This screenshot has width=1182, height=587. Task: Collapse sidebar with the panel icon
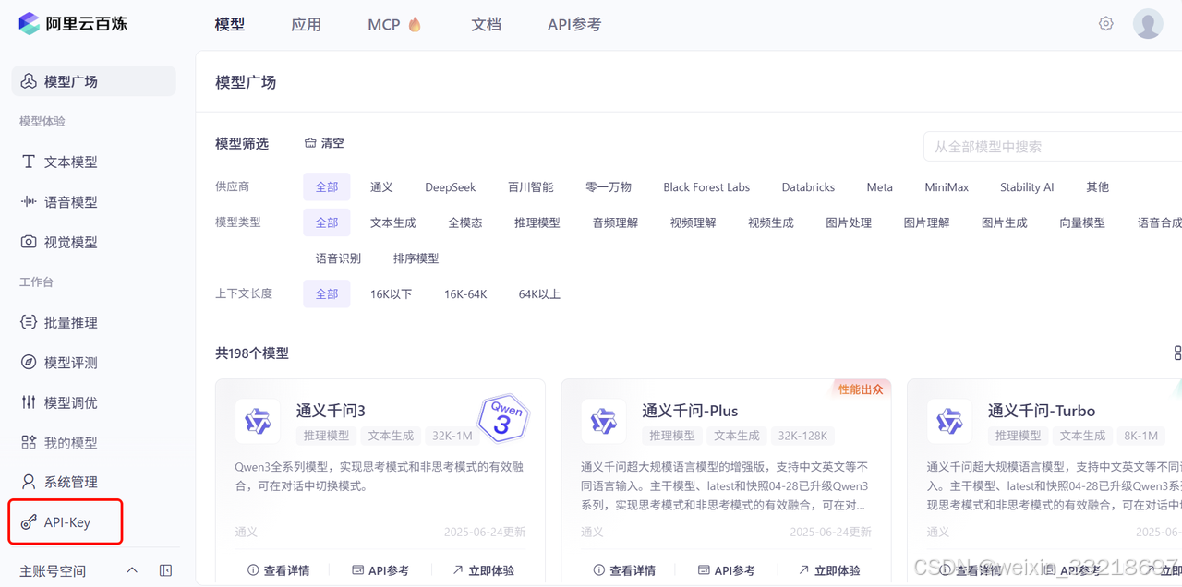coord(165,570)
